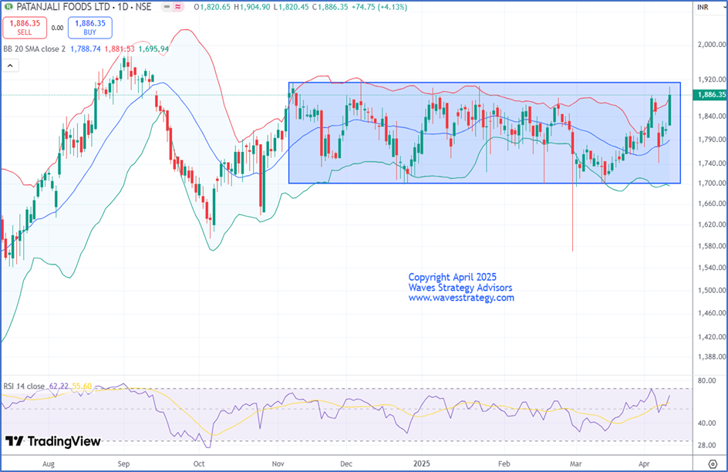Image resolution: width=728 pixels, height=472 pixels.
Task: Click the Bollinger lower value 1,695.94
Action: (153, 49)
